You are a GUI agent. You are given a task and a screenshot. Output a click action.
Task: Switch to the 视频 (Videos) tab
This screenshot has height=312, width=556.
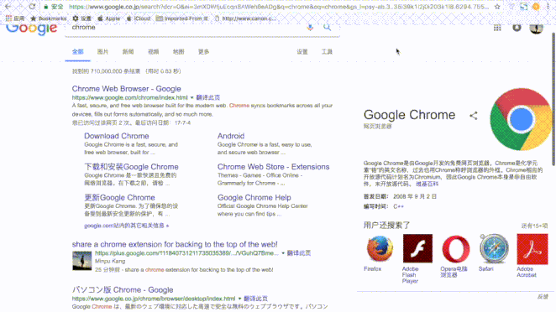point(153,52)
